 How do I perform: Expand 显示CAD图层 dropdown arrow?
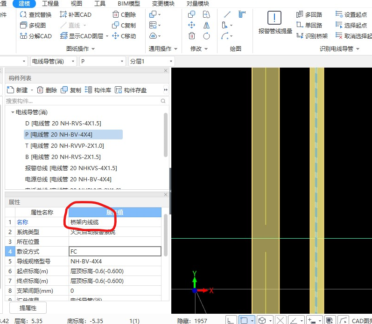pyautogui.click(x=107, y=36)
